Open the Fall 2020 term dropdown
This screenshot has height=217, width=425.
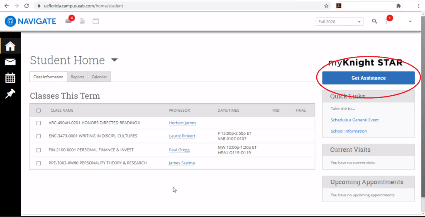click(340, 22)
